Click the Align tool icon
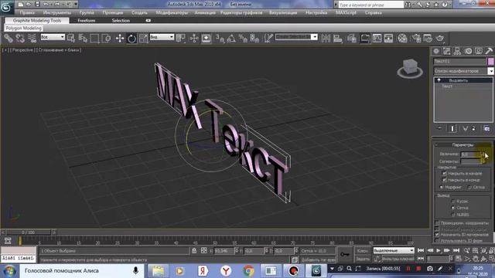The image size is (495, 278). pos(337,39)
